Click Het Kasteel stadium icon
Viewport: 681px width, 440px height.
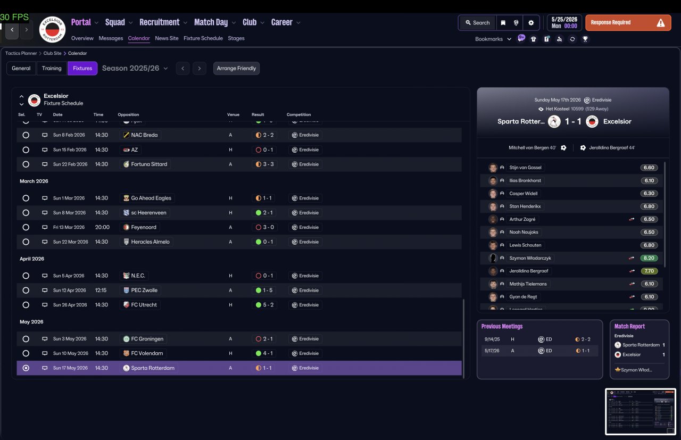[541, 109]
